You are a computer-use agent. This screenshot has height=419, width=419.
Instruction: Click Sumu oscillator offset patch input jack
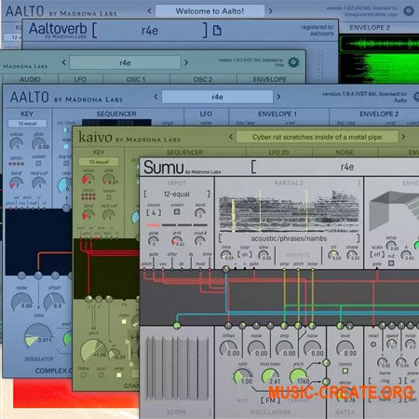coord(228,326)
